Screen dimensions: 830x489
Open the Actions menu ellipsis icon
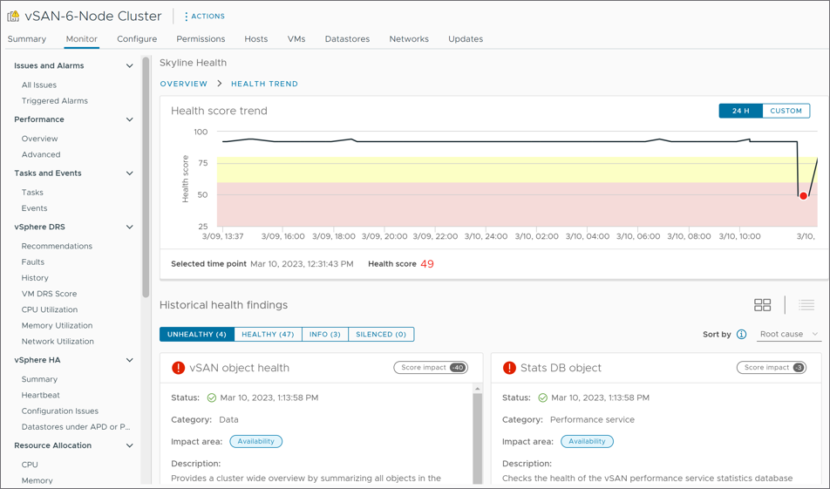(x=187, y=16)
